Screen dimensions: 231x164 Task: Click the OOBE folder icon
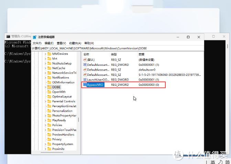[x=49, y=87]
